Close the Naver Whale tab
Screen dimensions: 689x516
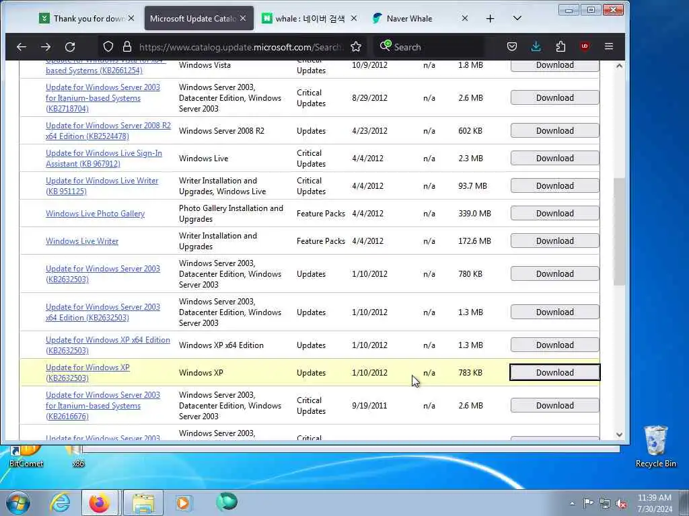tap(465, 18)
